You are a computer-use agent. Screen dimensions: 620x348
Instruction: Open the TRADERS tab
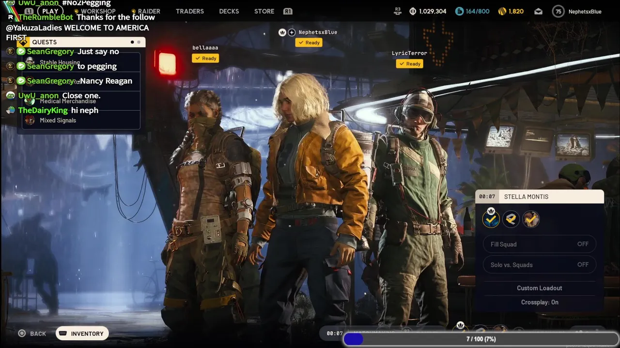pyautogui.click(x=190, y=11)
